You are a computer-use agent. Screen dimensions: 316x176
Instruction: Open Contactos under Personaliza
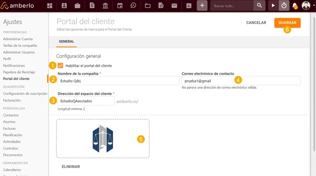(11, 115)
